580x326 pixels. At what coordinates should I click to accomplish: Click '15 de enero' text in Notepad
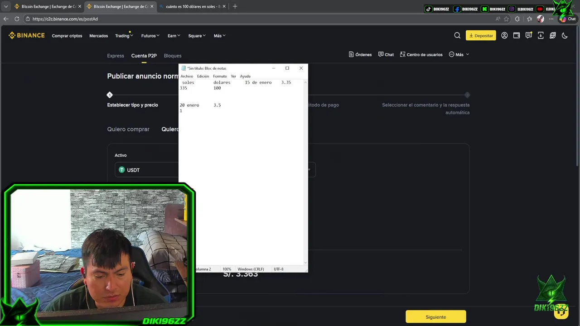(258, 82)
